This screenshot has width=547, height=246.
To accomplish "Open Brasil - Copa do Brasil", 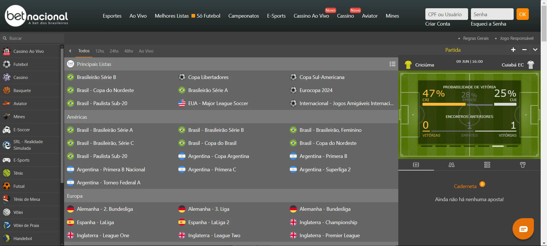I will tap(212, 143).
